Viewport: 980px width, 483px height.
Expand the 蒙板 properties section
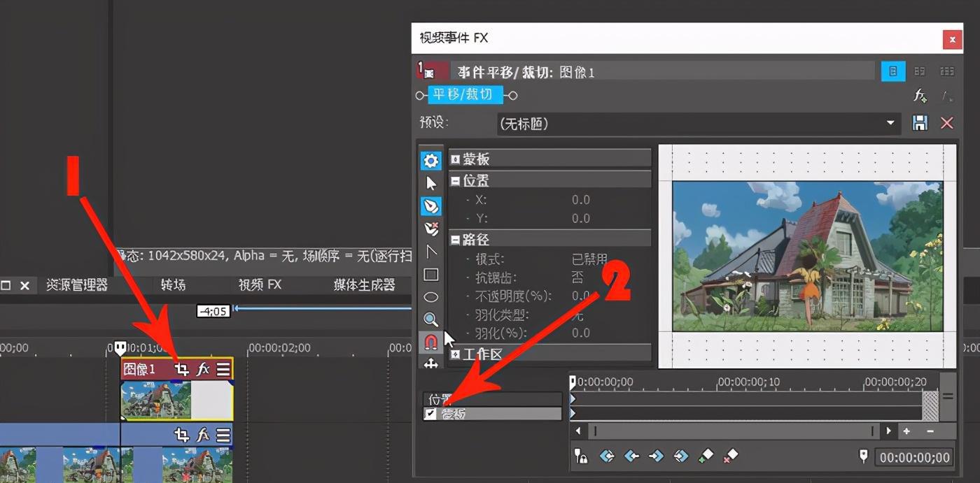(x=455, y=159)
